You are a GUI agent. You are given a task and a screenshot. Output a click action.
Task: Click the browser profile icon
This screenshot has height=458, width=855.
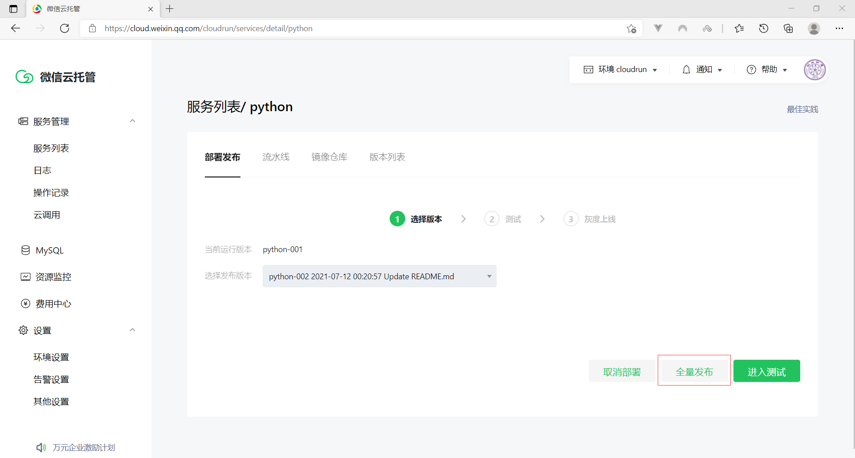tap(814, 28)
